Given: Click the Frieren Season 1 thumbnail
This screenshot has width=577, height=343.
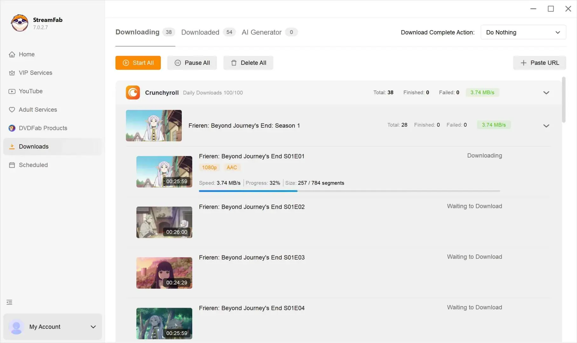Looking at the screenshot, I should [x=154, y=125].
